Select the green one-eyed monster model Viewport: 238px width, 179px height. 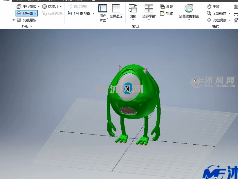tap(134, 104)
